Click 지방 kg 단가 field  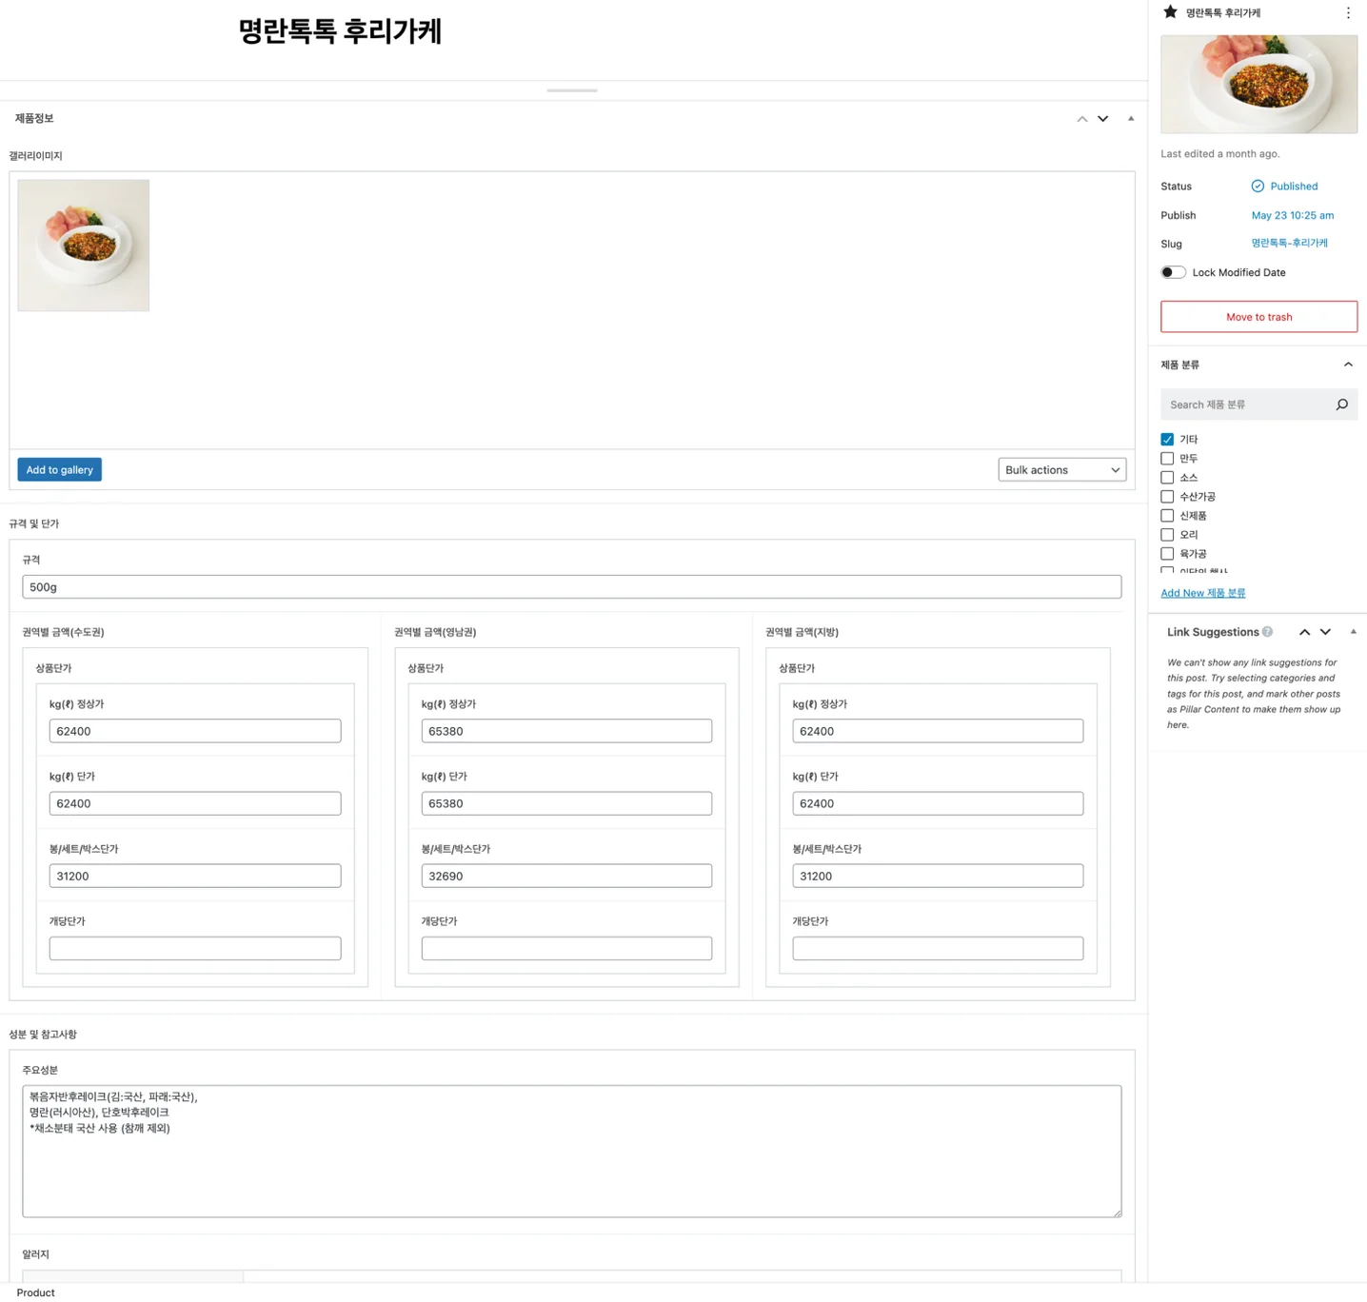pos(938,803)
